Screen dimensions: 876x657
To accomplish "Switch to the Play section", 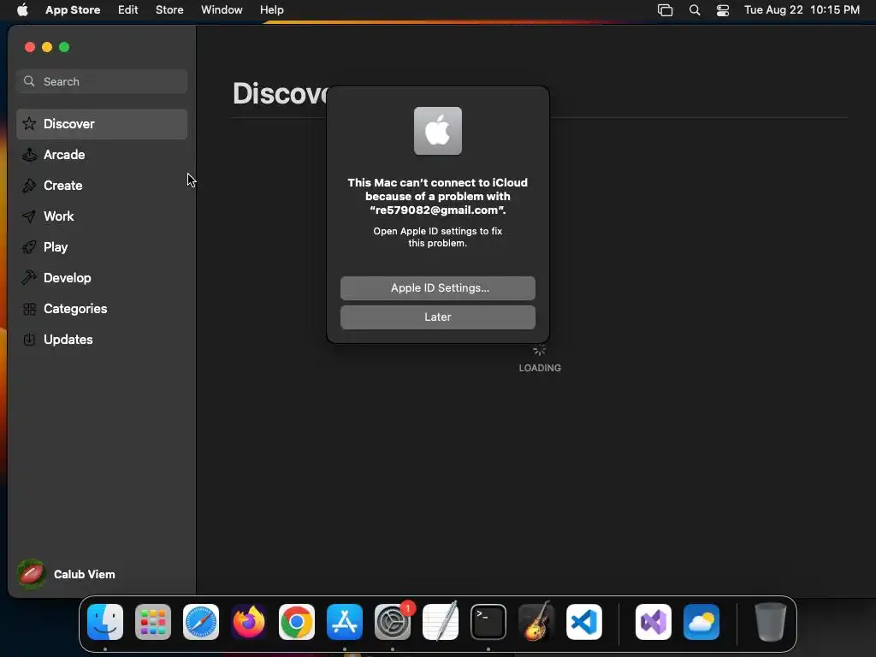I will (x=102, y=247).
